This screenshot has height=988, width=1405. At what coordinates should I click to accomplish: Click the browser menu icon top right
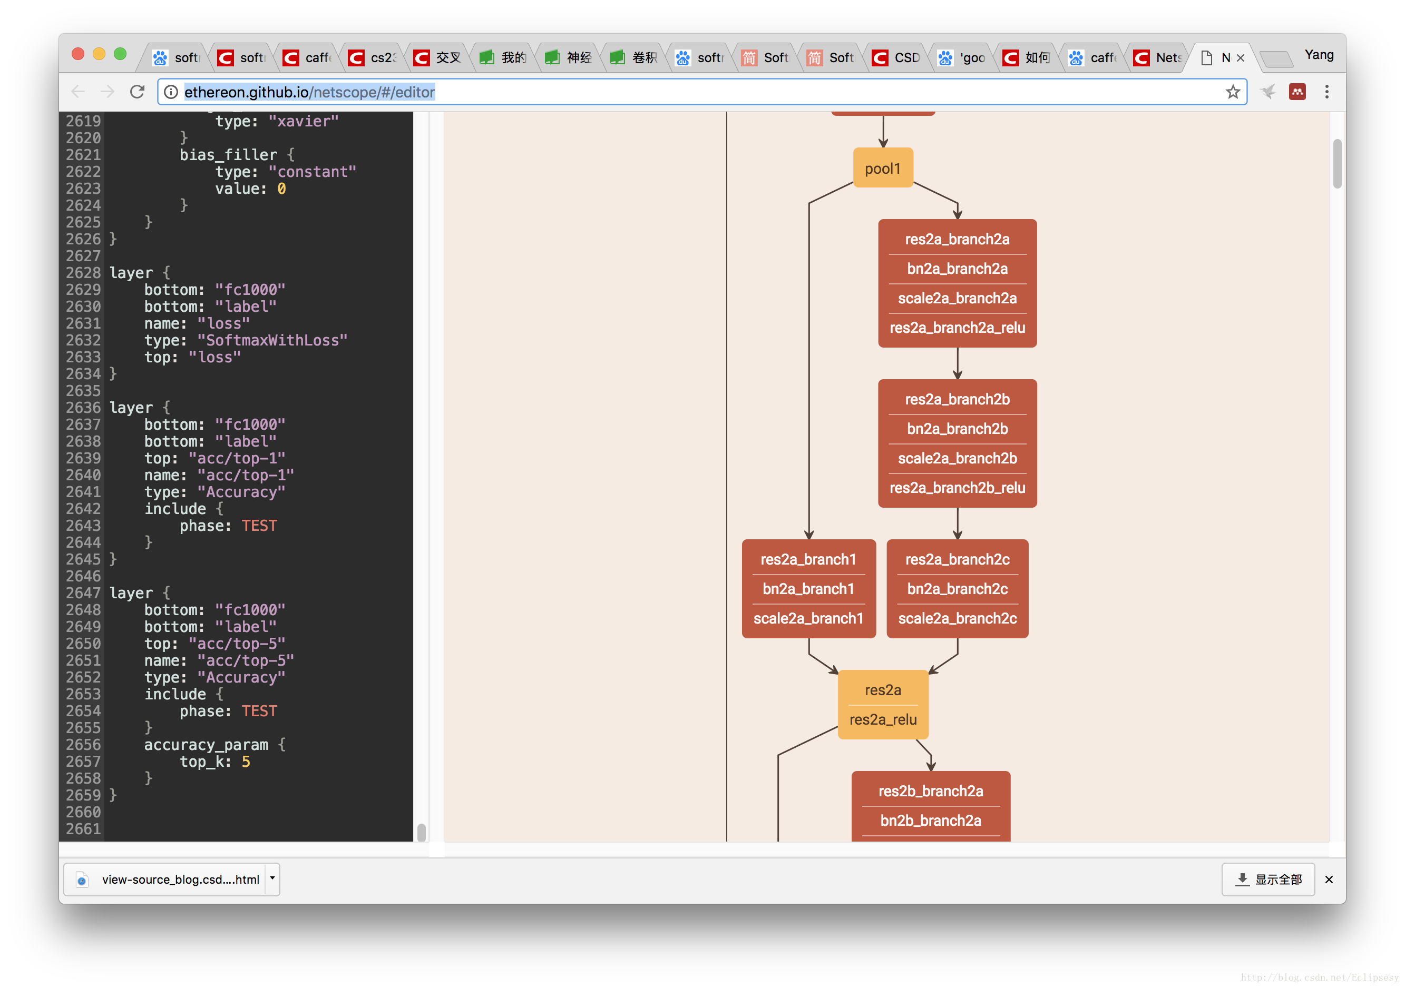pos(1327,92)
